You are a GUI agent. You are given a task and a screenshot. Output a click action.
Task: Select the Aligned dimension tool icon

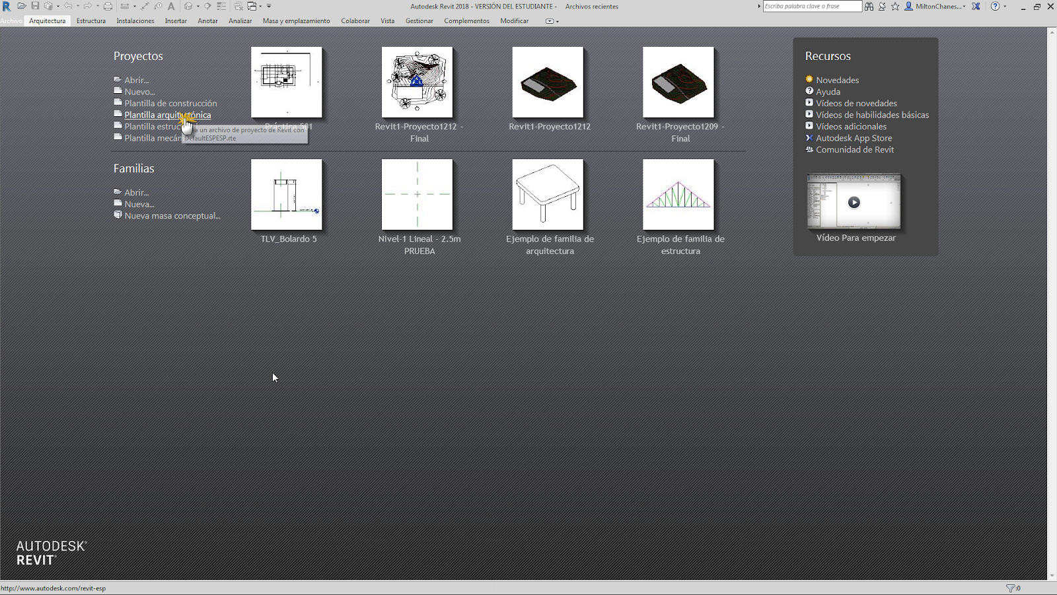[x=145, y=6]
